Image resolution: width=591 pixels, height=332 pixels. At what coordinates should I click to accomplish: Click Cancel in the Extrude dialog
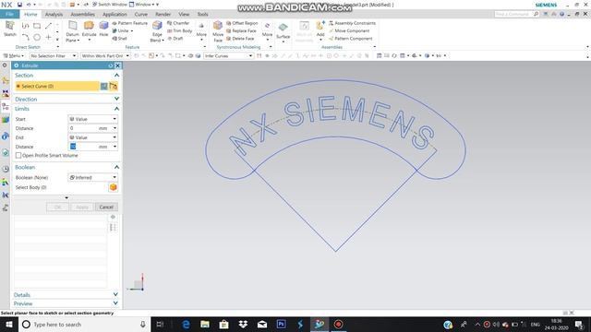(106, 207)
